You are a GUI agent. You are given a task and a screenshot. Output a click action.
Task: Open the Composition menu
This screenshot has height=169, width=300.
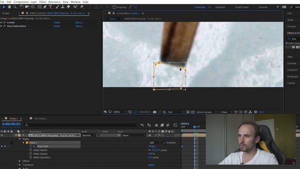(21, 2)
